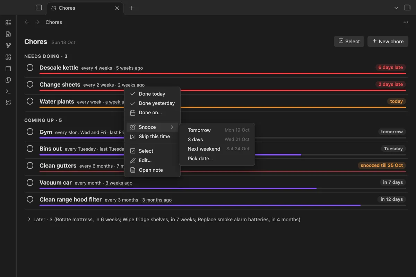416x277 pixels.
Task: Open the command prompt terminal icon
Action: 8,91
